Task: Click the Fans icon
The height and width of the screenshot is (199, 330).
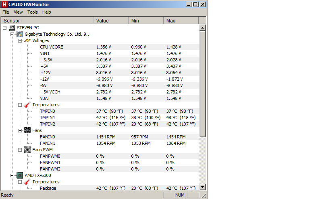Action: tap(27, 130)
